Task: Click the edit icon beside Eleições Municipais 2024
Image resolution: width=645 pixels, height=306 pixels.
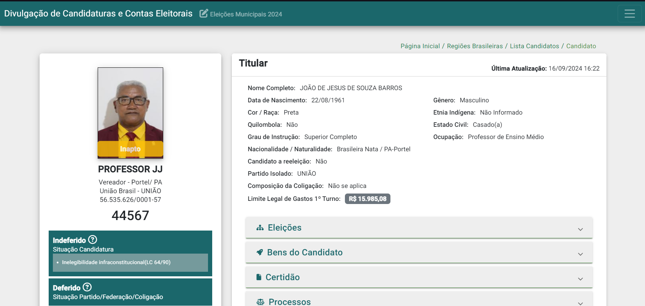Action: [x=203, y=14]
